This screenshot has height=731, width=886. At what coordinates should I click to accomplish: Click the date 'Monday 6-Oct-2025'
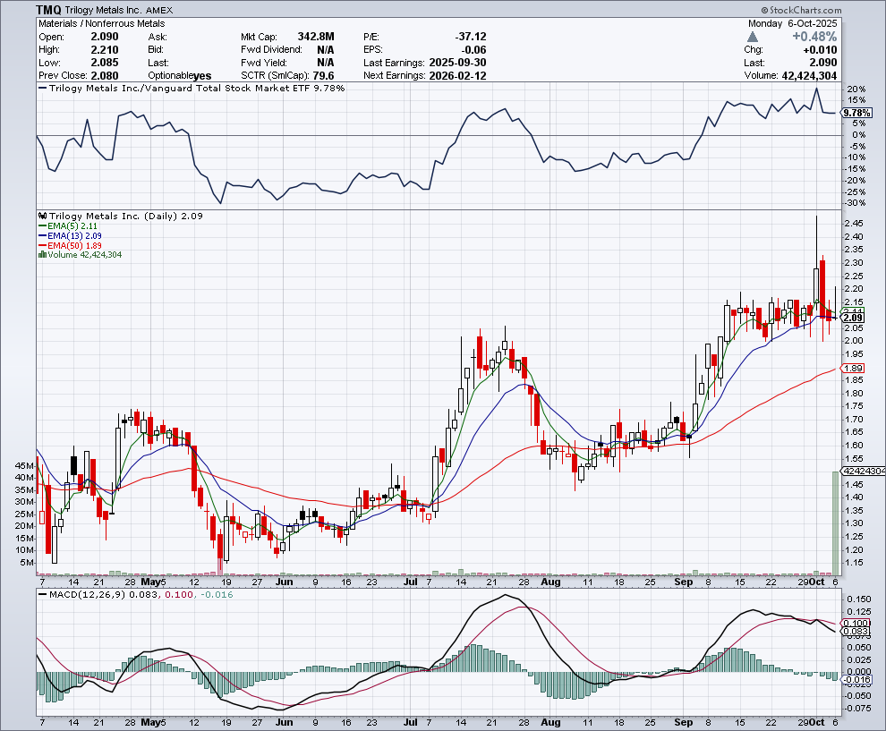tap(793, 24)
